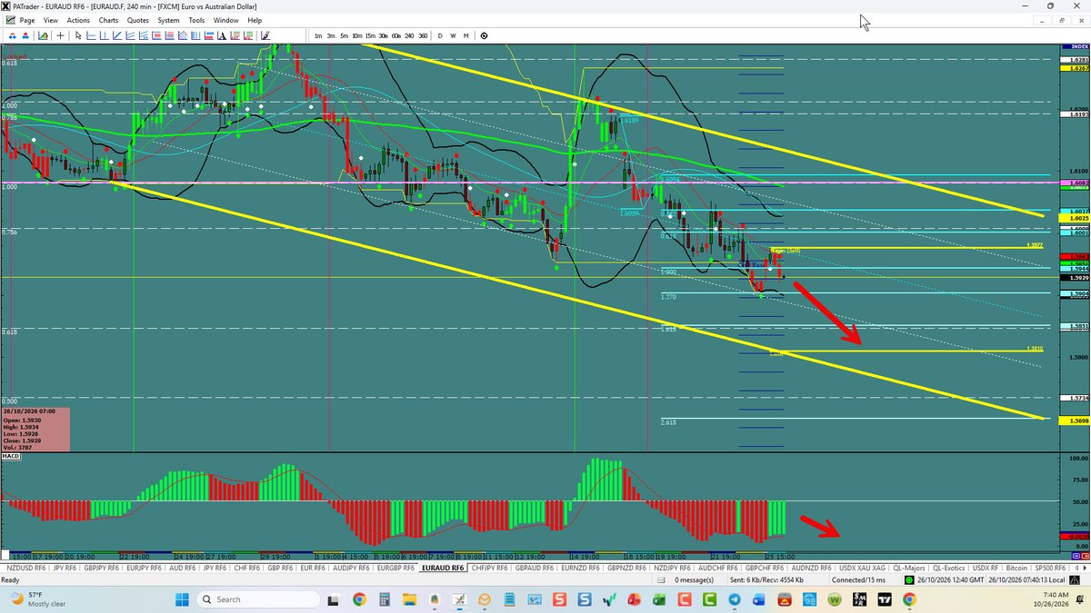This screenshot has width=1091, height=613.
Task: Open the Quotes menu
Action: point(138,20)
